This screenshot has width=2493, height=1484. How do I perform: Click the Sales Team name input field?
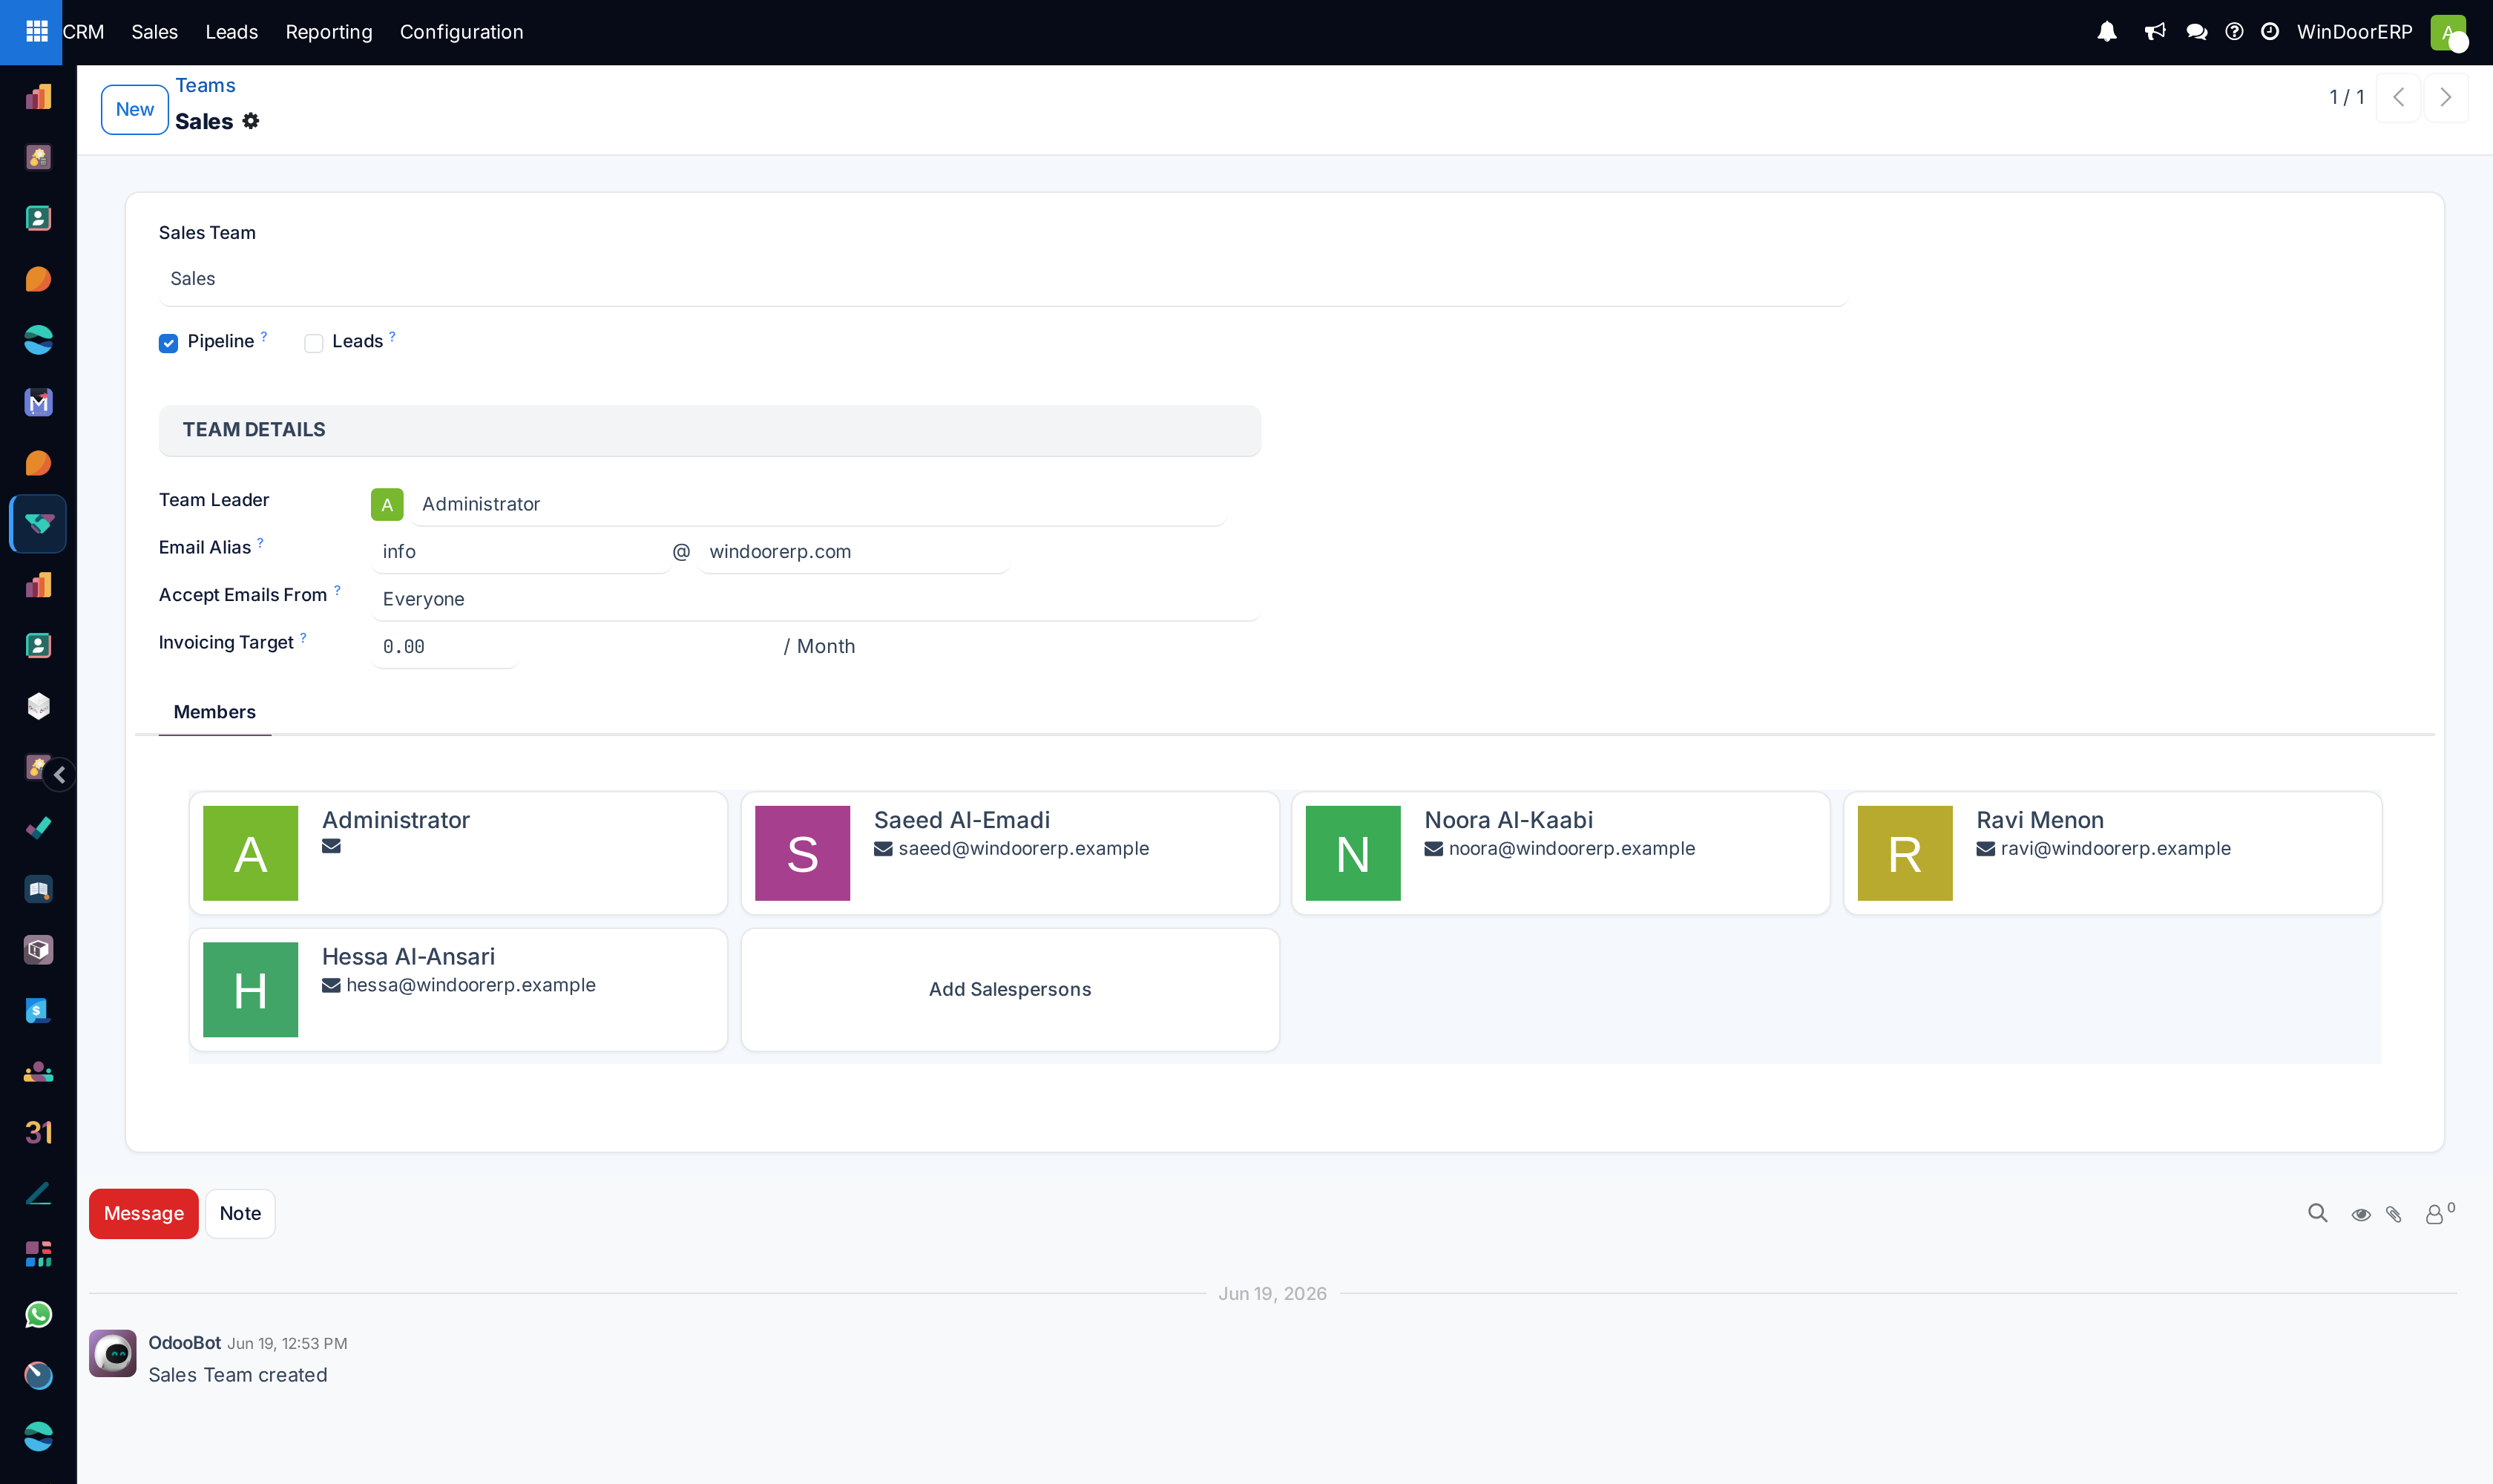pyautogui.click(x=1002, y=279)
